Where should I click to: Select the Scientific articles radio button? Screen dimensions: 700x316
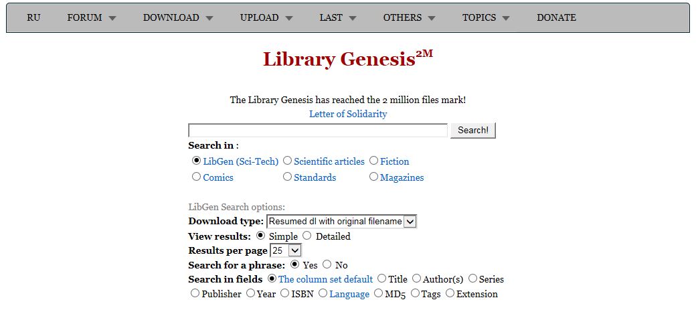(288, 161)
